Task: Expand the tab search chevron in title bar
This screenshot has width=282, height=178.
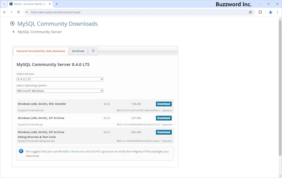Action: point(4,4)
